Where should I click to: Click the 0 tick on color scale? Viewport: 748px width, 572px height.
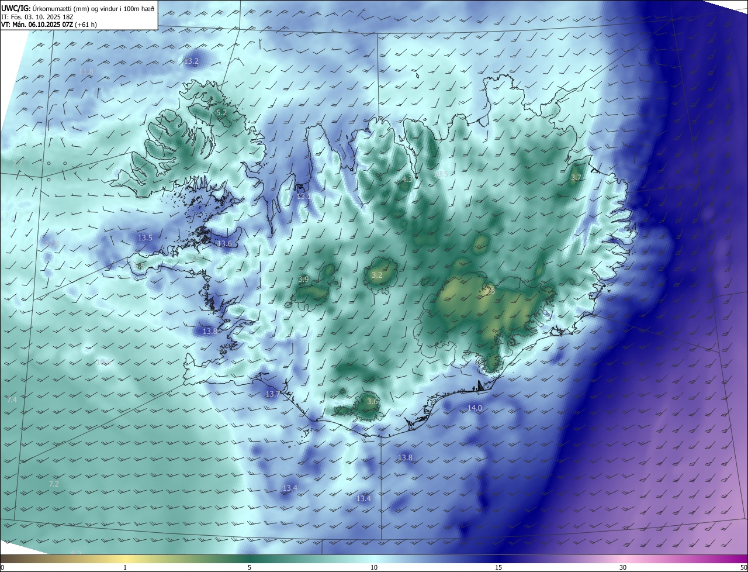(x=2, y=567)
